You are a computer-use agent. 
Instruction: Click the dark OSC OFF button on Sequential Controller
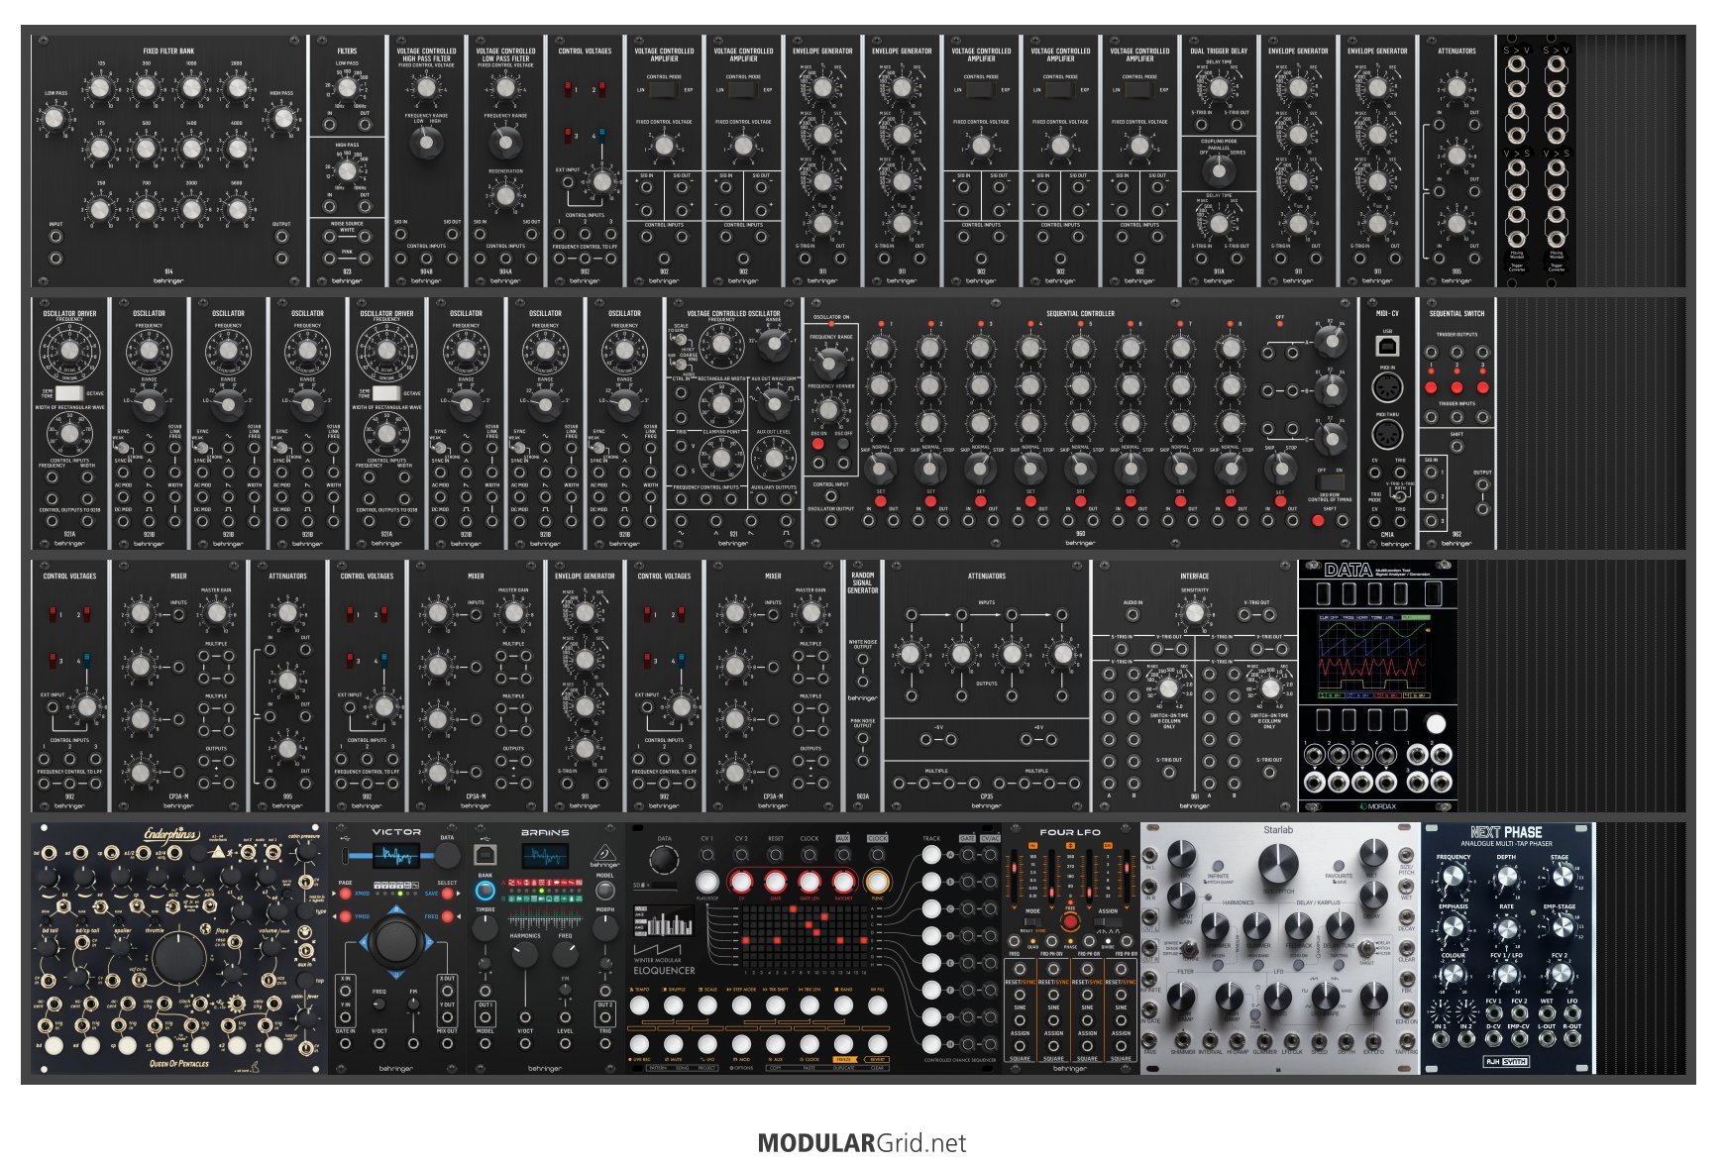843,444
